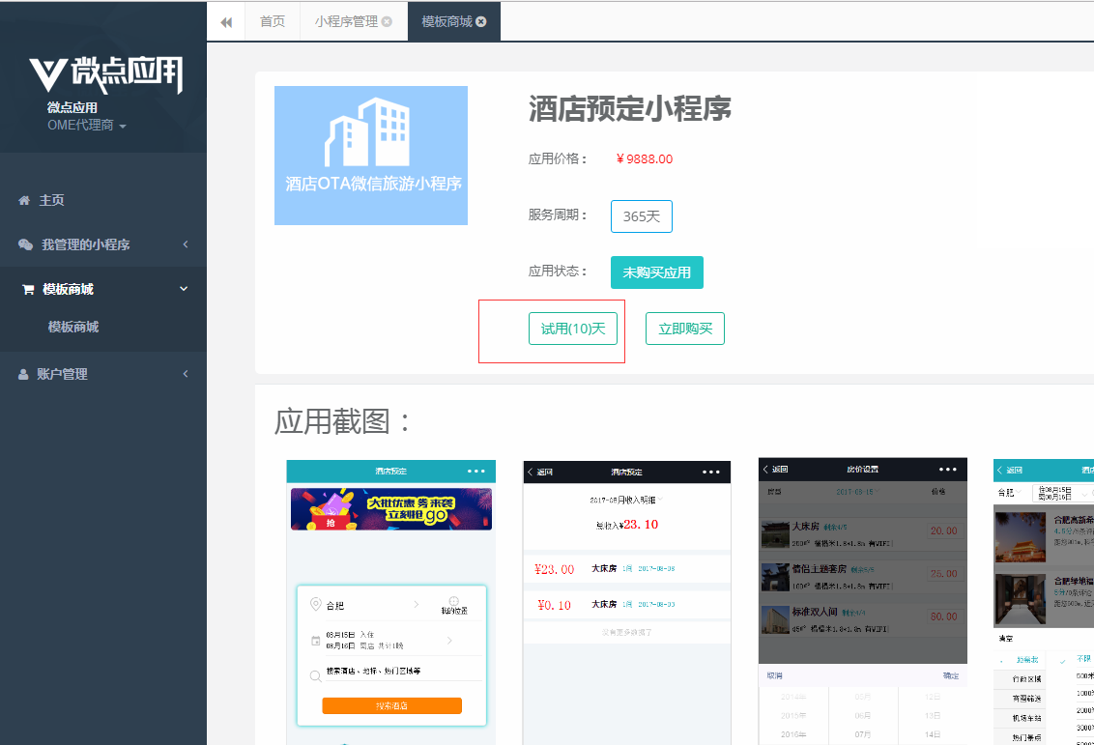This screenshot has width=1094, height=745.
Task: Click the user icon next to 账户管理
Action: coord(22,374)
